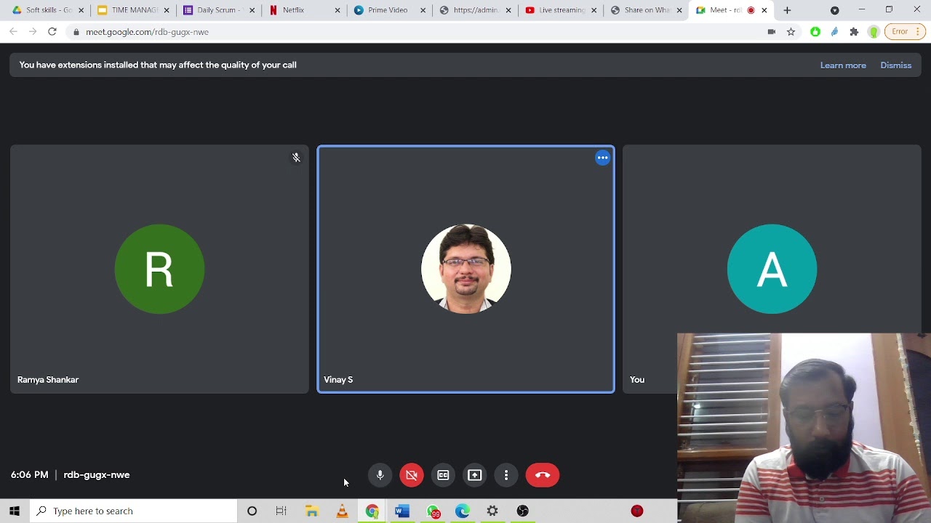This screenshot has width=931, height=523.
Task: Click the camera permission icon in address bar
Action: click(772, 32)
